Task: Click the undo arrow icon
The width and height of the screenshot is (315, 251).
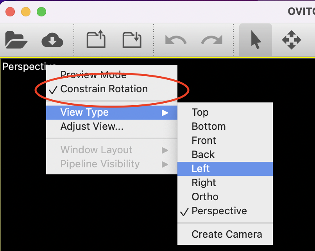Action: click(x=175, y=40)
